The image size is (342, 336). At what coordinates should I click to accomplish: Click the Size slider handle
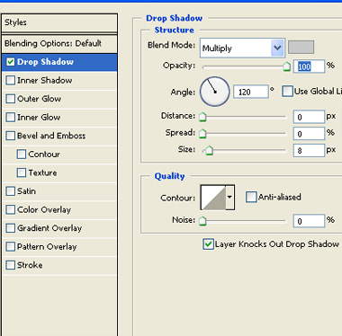(x=210, y=150)
